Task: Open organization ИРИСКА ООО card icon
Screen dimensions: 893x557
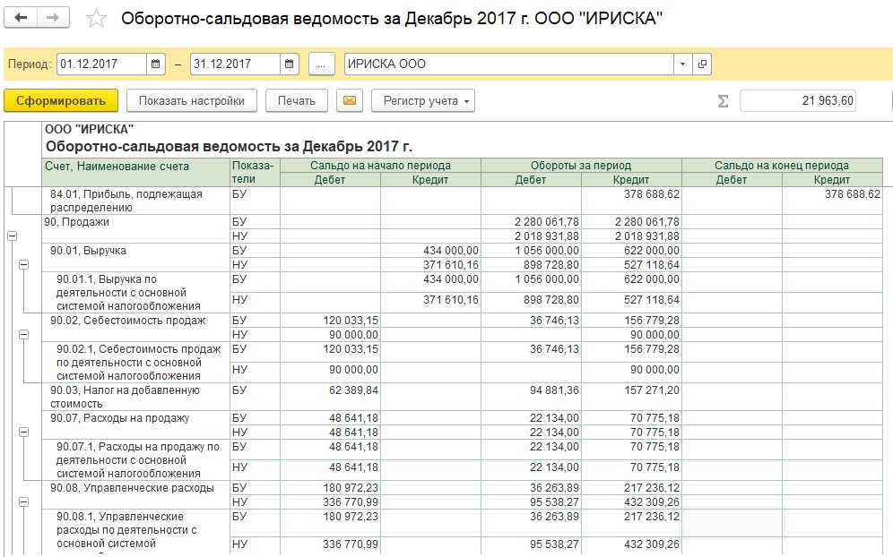Action: (702, 64)
